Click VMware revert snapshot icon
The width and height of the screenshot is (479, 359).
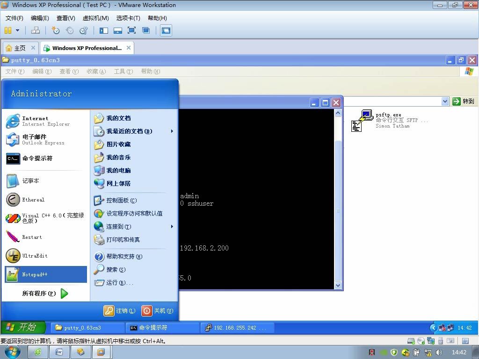[x=70, y=30]
